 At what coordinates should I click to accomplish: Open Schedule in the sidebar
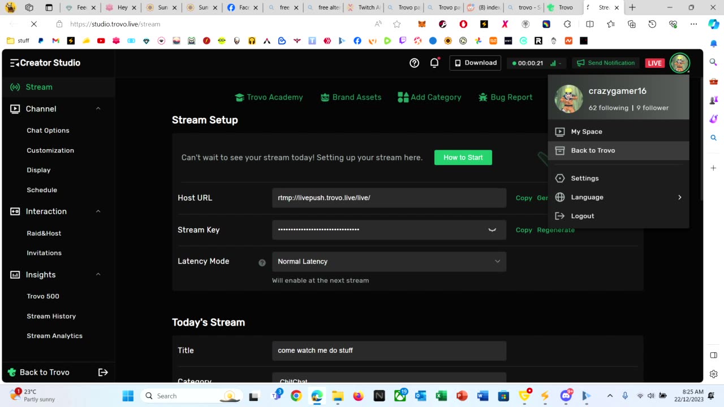tap(42, 190)
